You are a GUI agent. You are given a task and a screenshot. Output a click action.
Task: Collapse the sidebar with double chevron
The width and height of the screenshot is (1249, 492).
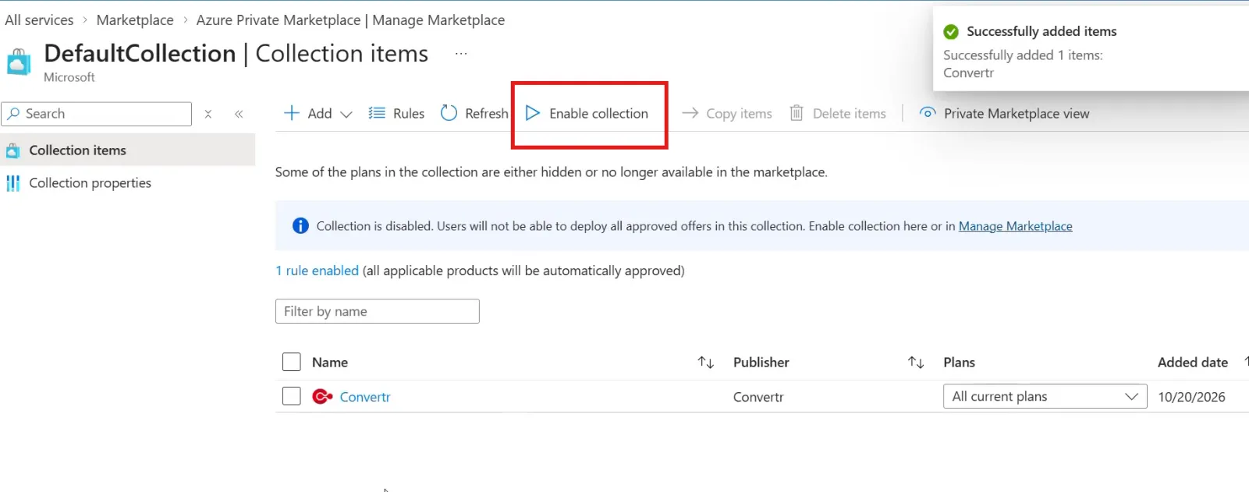click(239, 114)
